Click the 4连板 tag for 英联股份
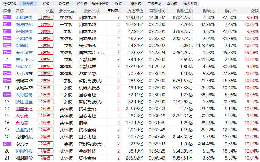 pos(46,39)
